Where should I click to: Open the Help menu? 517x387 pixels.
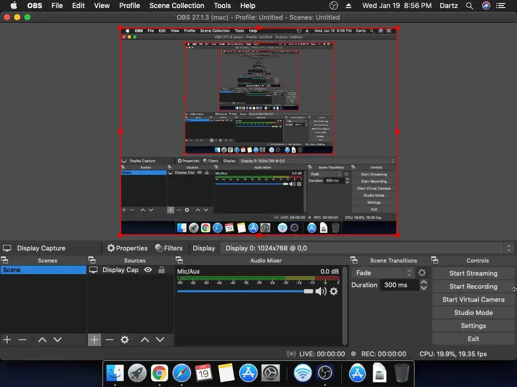coord(247,6)
